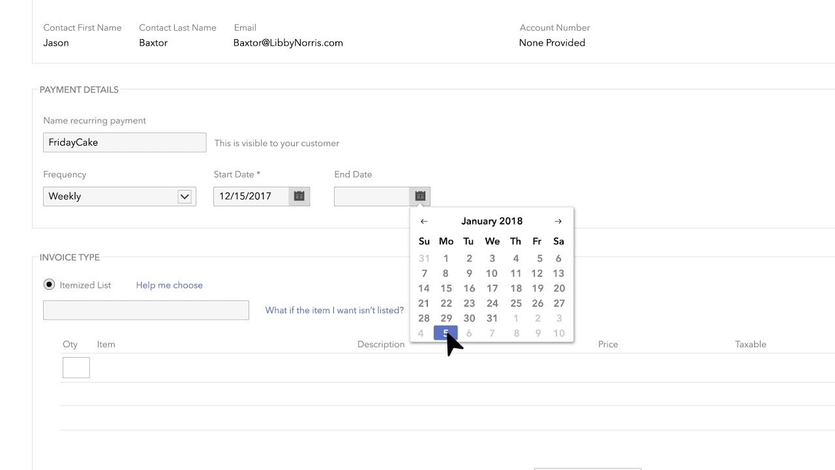Open the Weekly frequency combo box
Image resolution: width=835 pixels, height=470 pixels.
[111, 196]
